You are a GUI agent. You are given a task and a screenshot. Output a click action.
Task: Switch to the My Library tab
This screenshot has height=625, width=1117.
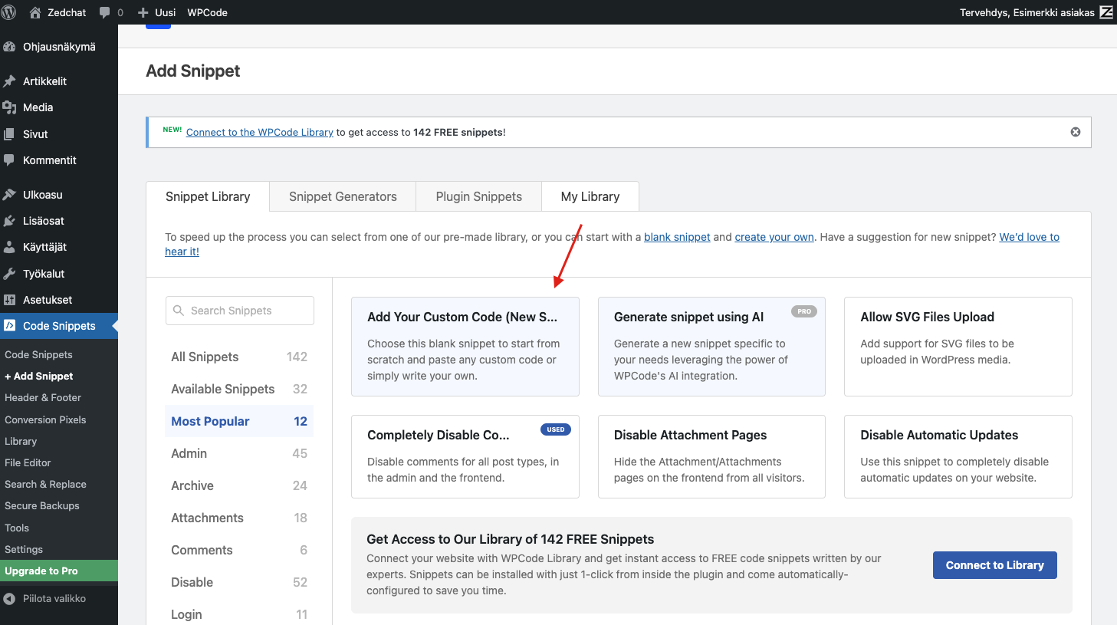(x=590, y=196)
